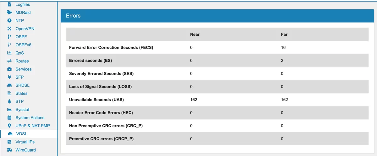Click the FECS Far value 16
The image size is (377, 156).
coord(283,48)
